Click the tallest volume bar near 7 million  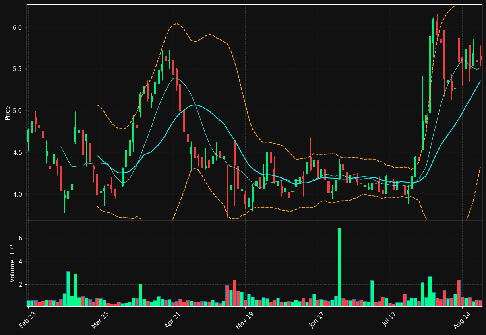pos(339,267)
